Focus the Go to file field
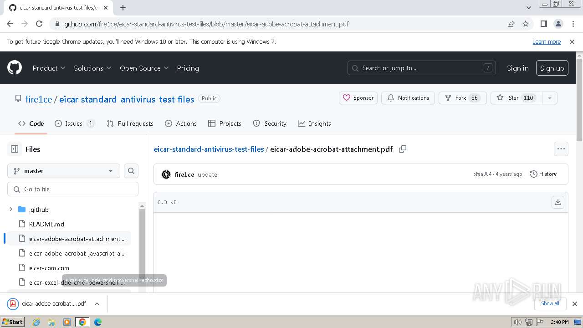The width and height of the screenshot is (583, 328). pos(73,189)
